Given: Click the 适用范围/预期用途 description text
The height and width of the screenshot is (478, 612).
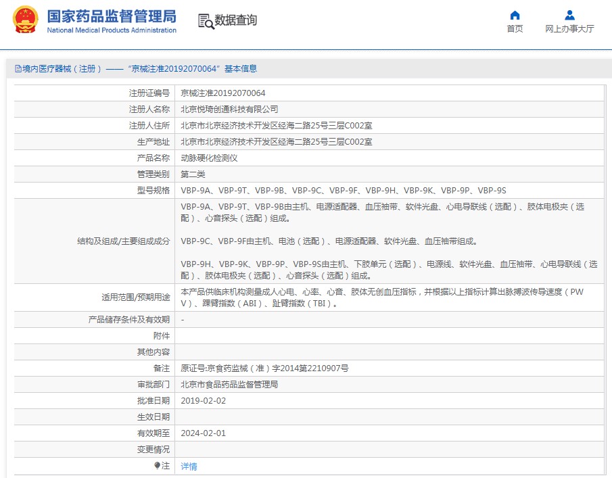Looking at the screenshot, I should pyautogui.click(x=383, y=297).
